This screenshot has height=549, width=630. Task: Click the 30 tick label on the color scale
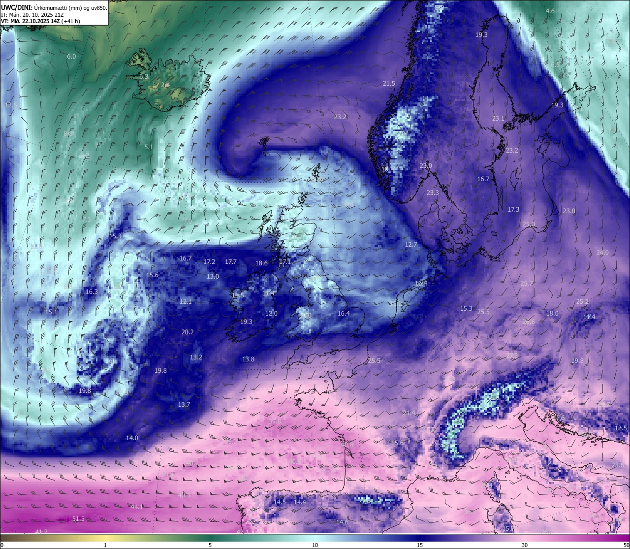(525, 545)
